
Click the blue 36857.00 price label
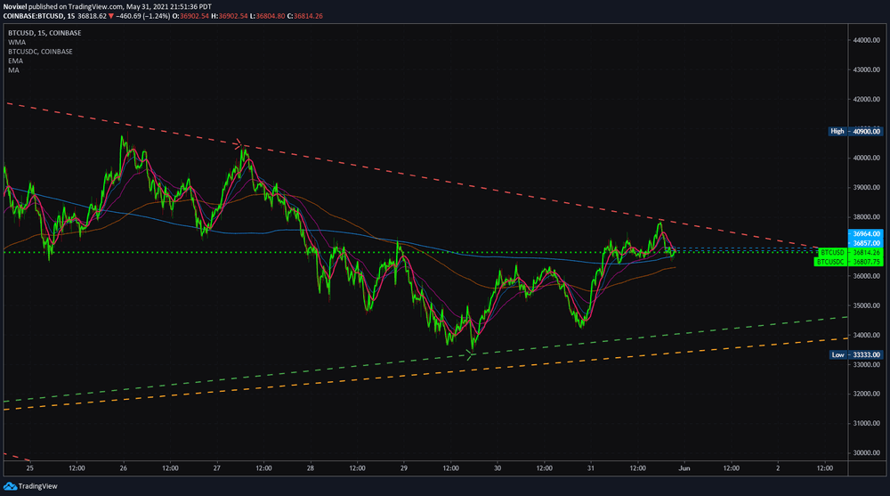point(866,242)
